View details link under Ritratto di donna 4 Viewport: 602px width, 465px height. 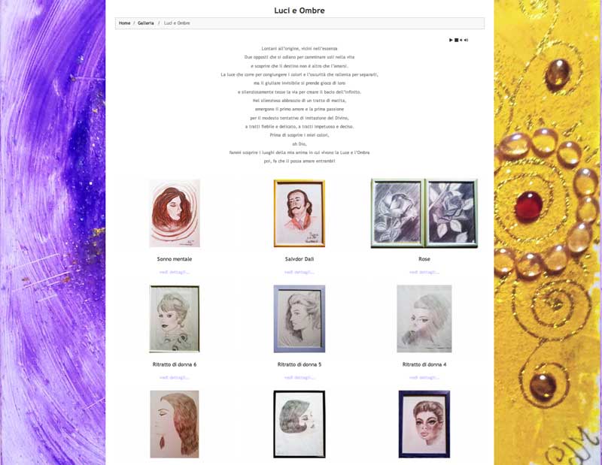pos(424,378)
